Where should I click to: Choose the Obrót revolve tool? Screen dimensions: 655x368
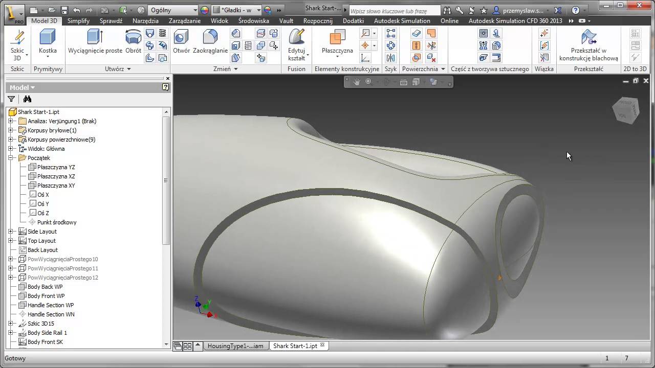click(x=134, y=42)
